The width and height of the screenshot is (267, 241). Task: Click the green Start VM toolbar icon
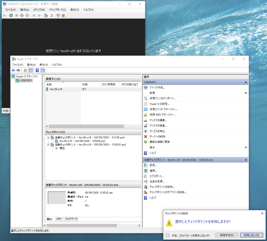[x=11, y=15]
